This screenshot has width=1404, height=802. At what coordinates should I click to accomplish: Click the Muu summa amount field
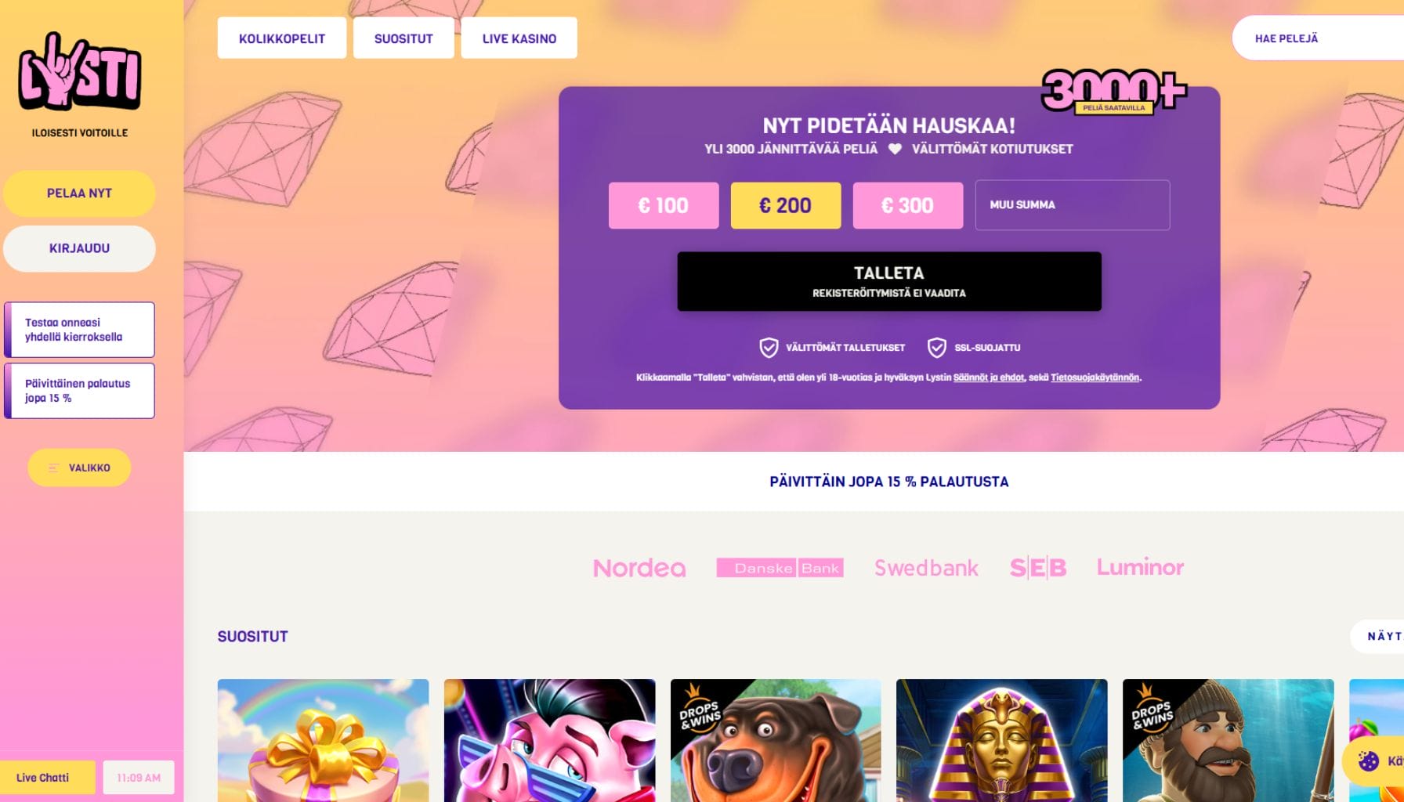pos(1073,205)
